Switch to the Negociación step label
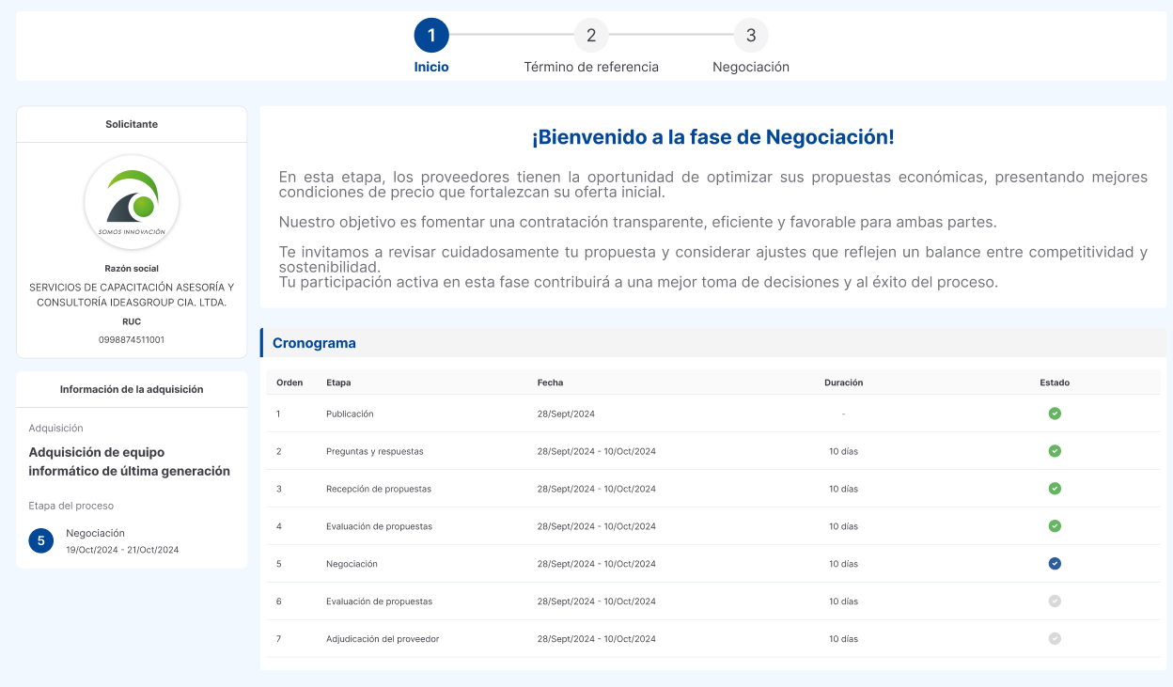The height and width of the screenshot is (687, 1173). pyautogui.click(x=751, y=68)
